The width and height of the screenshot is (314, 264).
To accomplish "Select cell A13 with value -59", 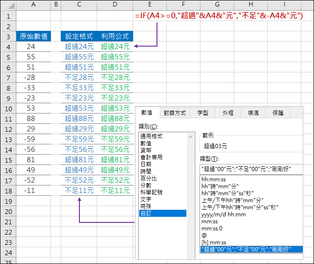I will pos(34,139).
